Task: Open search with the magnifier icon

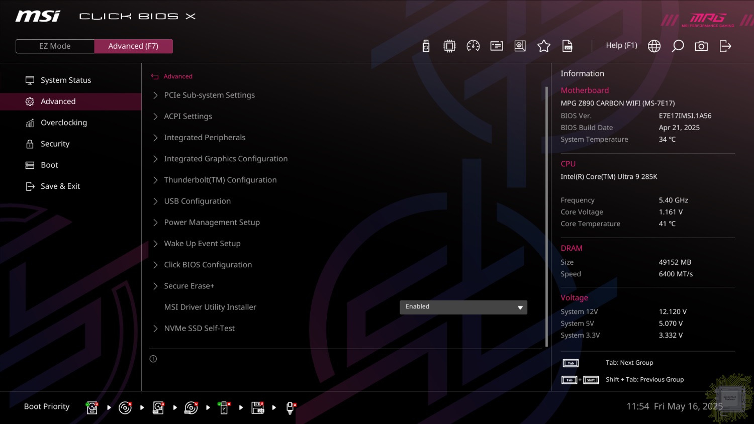Action: 678,46
